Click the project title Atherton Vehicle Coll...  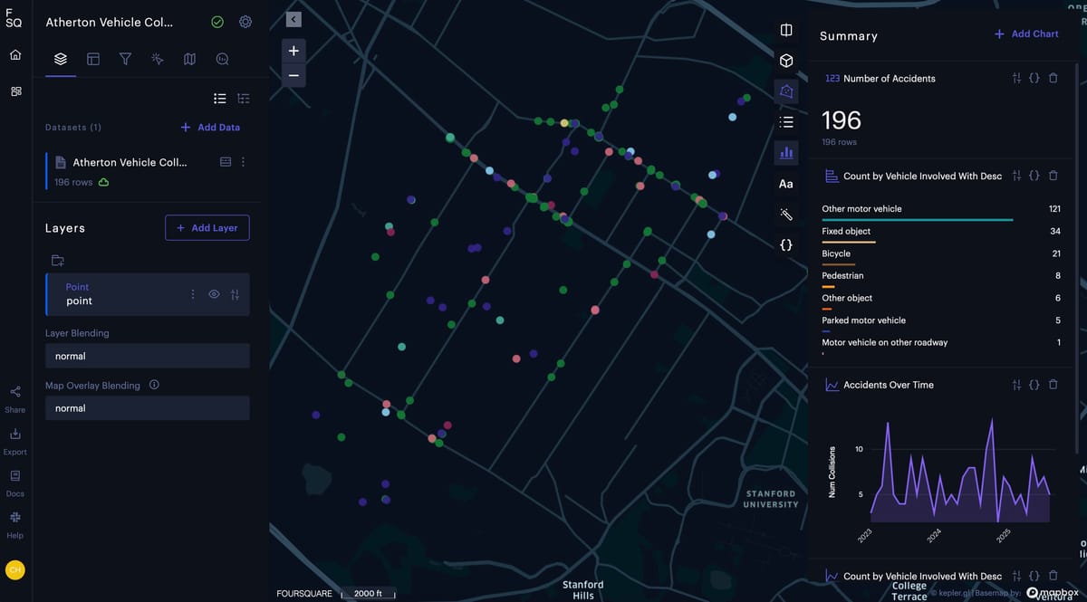coord(109,22)
